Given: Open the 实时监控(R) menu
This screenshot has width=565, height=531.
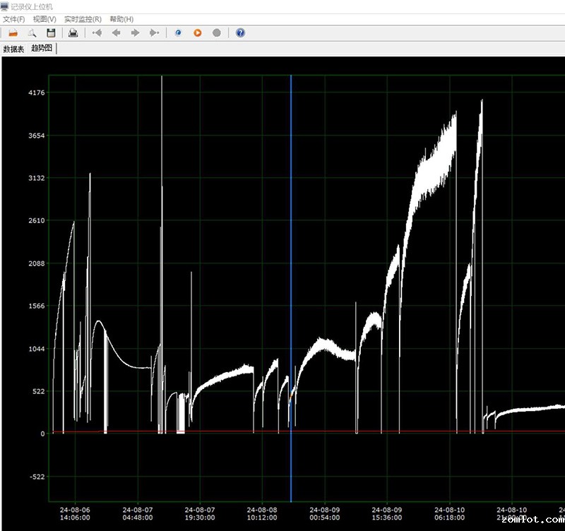Looking at the screenshot, I should click(x=83, y=19).
